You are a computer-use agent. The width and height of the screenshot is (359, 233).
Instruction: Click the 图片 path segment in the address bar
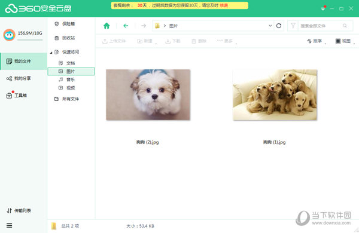(x=174, y=26)
